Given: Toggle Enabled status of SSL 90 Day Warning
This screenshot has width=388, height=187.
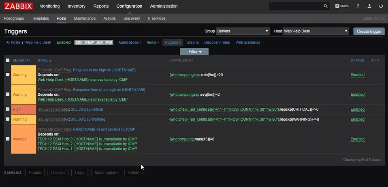Looking at the screenshot, I should 357,120.
